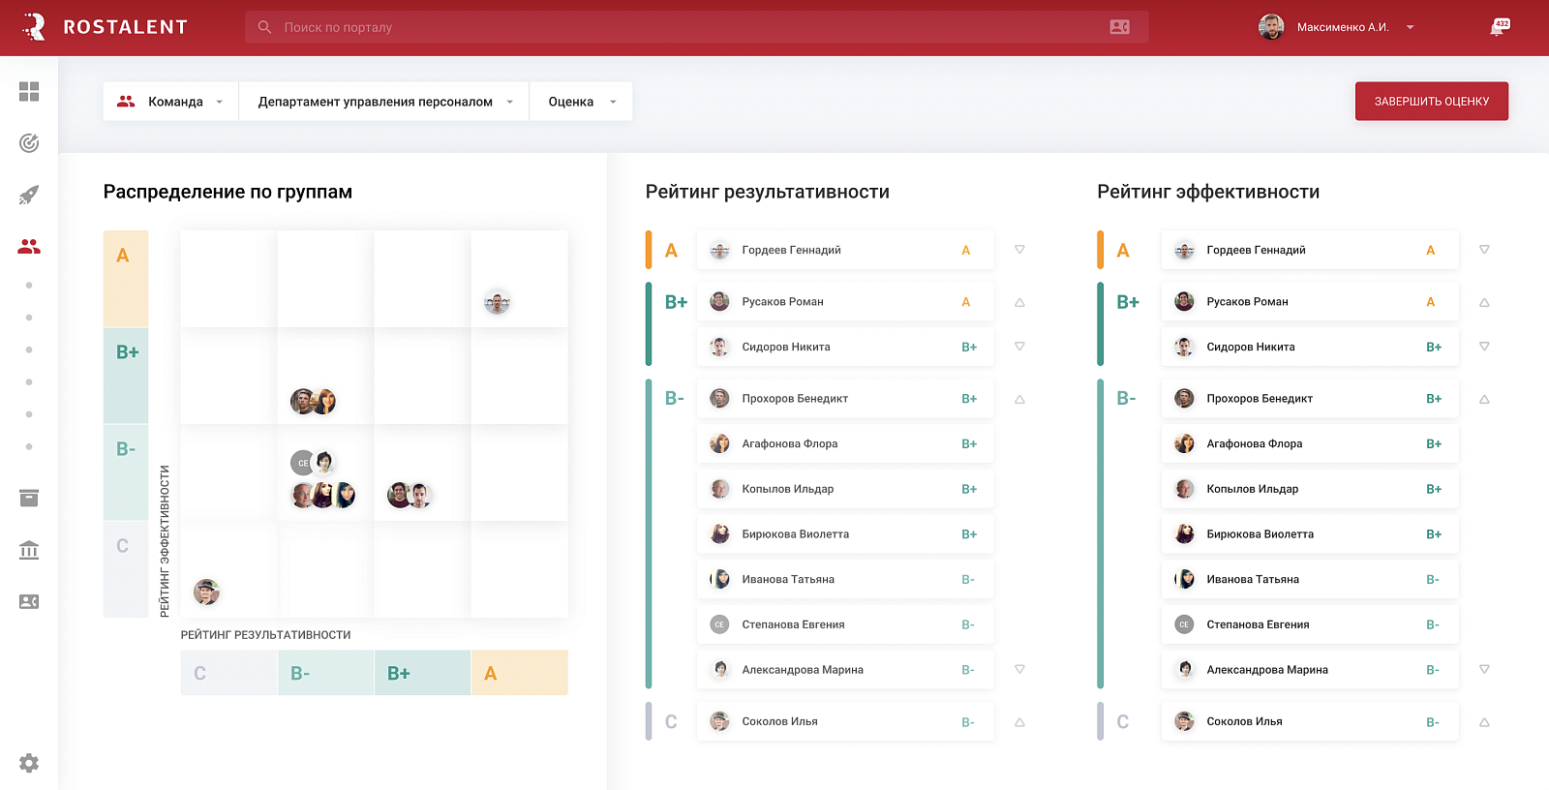Expand the Максименко А.И. user menu
The image size is (1549, 790).
point(1410,27)
